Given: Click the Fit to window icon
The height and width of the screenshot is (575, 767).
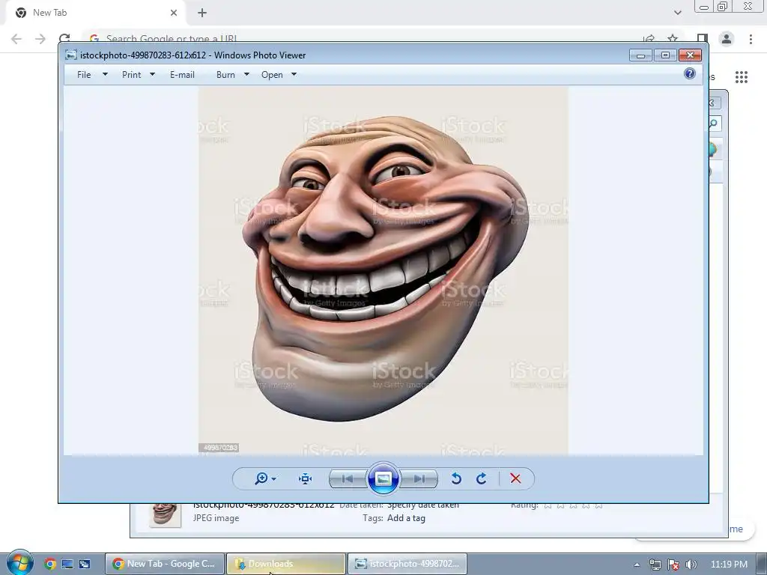Looking at the screenshot, I should (x=306, y=478).
